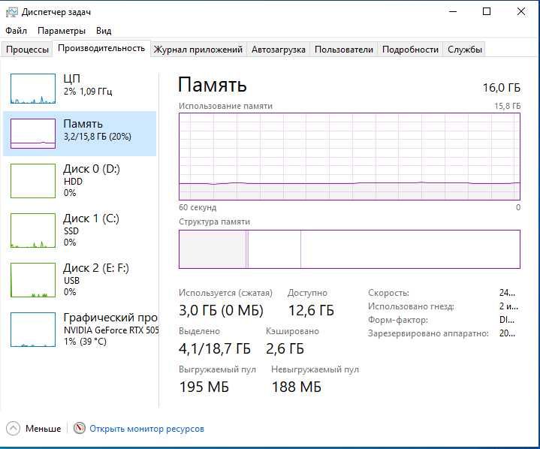Click the Структура памяти composition bar

click(x=349, y=249)
